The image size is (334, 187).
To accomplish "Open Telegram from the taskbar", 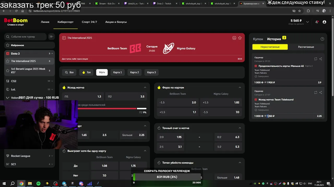I will 64,183.
